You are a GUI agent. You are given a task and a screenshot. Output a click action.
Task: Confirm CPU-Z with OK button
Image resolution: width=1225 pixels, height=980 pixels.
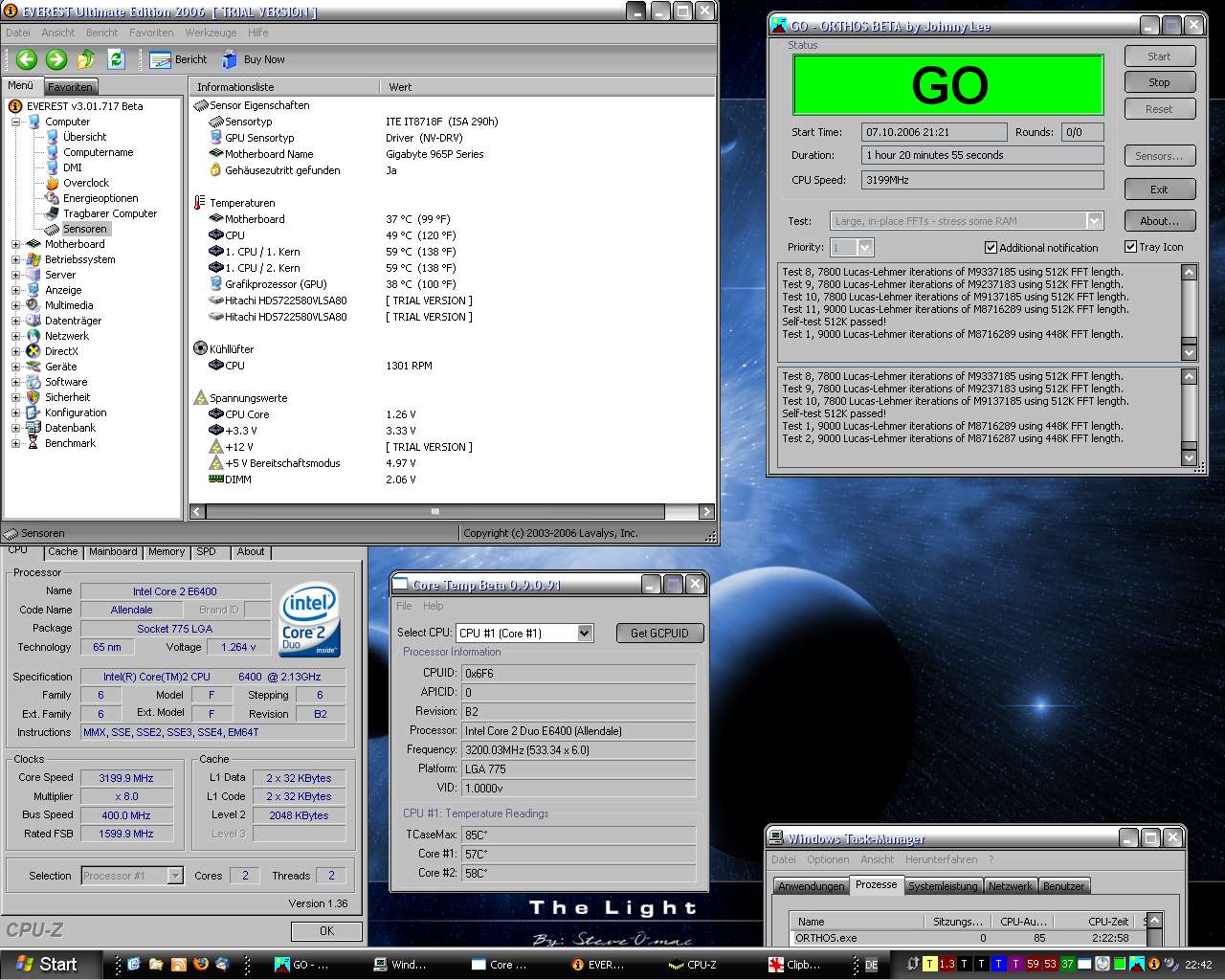point(326,930)
